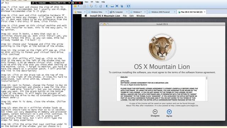Close the Windows Vista tab
This screenshot has width=227, height=128.
106,12
